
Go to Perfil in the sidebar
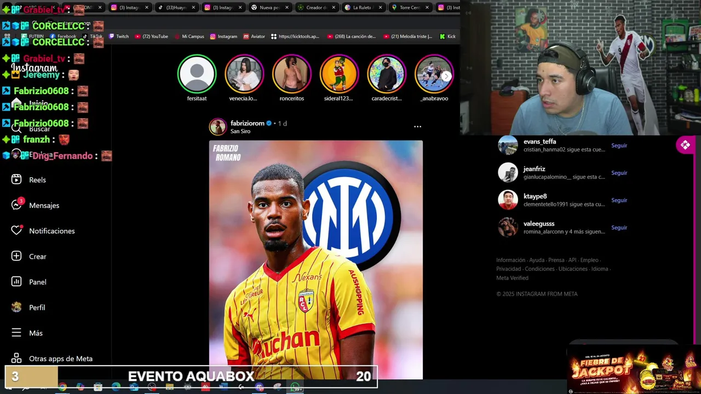[28, 307]
